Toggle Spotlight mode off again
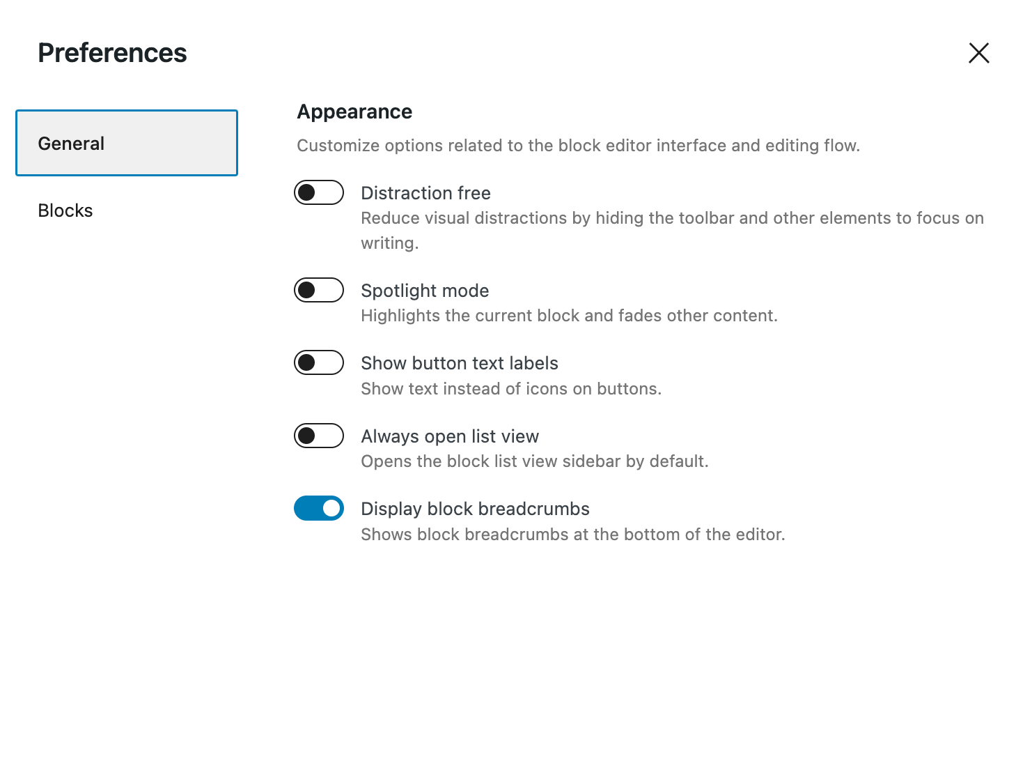 319,290
